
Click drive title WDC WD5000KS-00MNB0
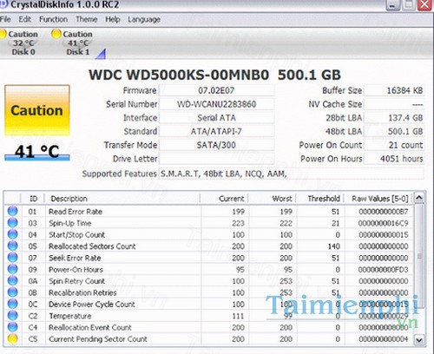pyautogui.click(x=179, y=75)
